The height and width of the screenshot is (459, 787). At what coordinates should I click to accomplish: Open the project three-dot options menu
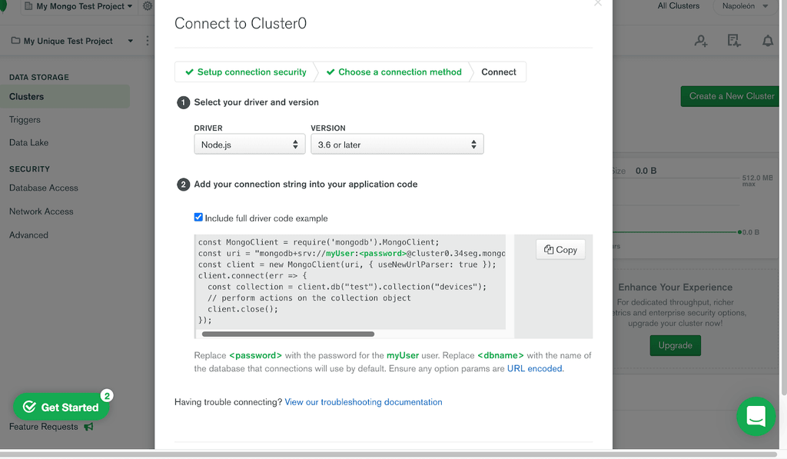(148, 41)
